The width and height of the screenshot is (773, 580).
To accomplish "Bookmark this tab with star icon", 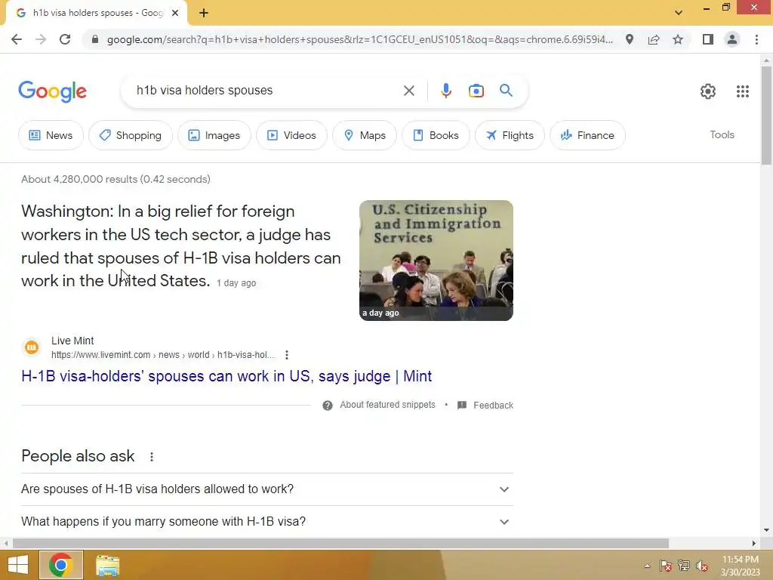I will (x=678, y=39).
